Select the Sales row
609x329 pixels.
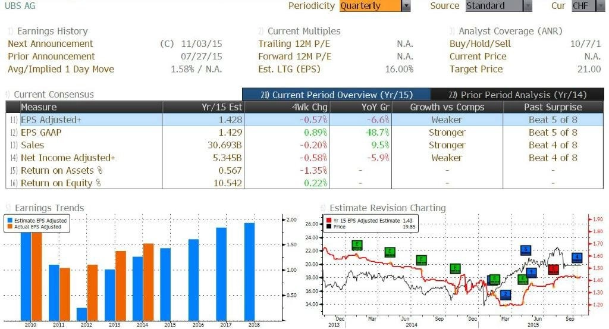coord(305,145)
